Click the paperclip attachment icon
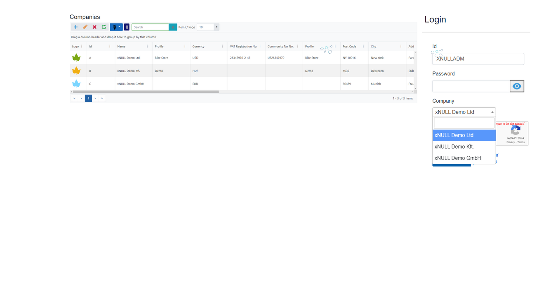Viewport: 553px width, 283px height. [127, 27]
